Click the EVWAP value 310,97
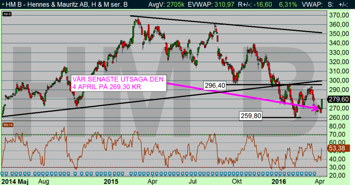The image size is (355, 185). [x=224, y=4]
